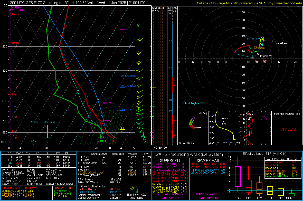This screenshot has width=303, height=201.
Task: Click the '76 deg' slinky tilt value
Action: (x=203, y=113)
